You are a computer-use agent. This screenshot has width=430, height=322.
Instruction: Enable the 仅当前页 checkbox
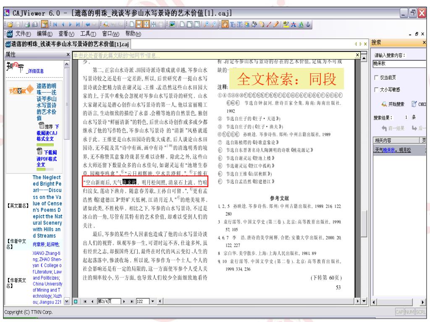pyautogui.click(x=376, y=78)
